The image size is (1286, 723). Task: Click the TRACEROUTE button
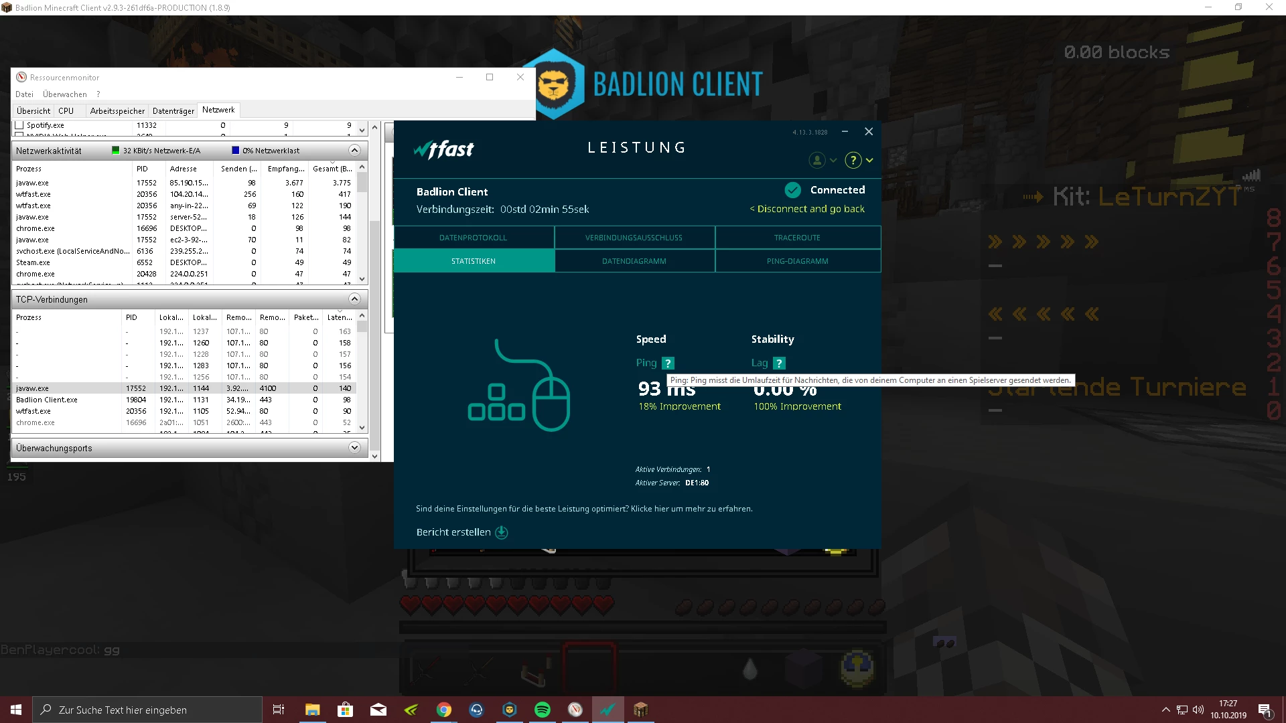click(x=797, y=238)
